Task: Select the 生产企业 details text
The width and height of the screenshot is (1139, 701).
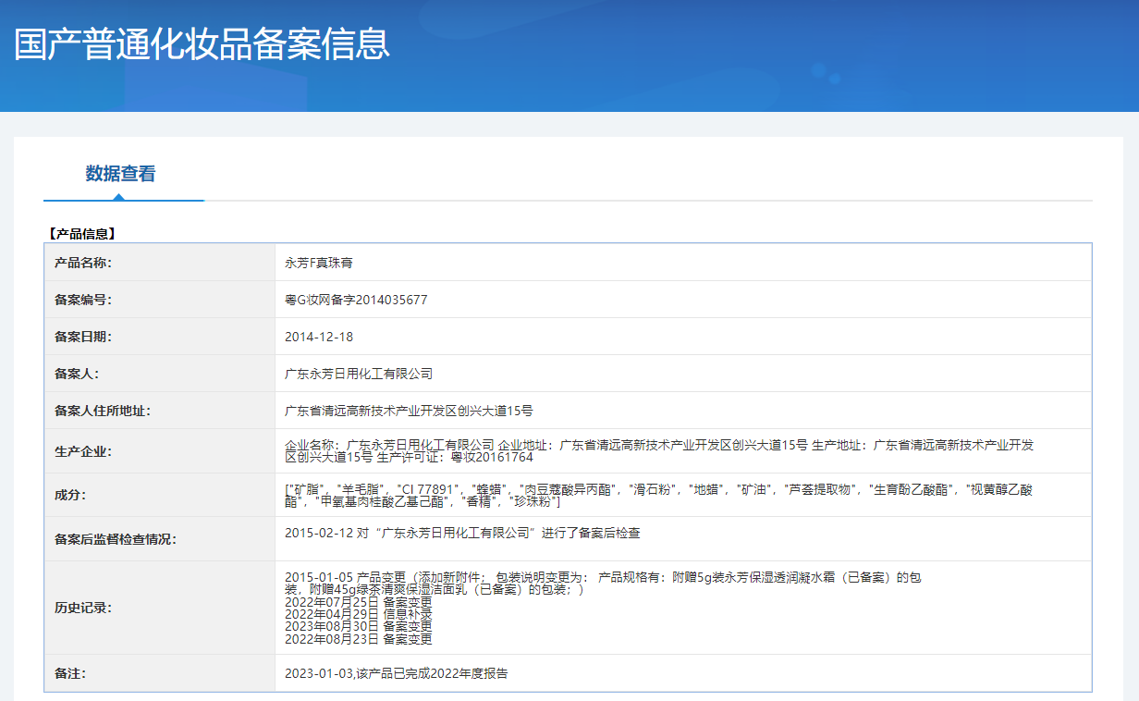Action: pyautogui.click(x=659, y=451)
